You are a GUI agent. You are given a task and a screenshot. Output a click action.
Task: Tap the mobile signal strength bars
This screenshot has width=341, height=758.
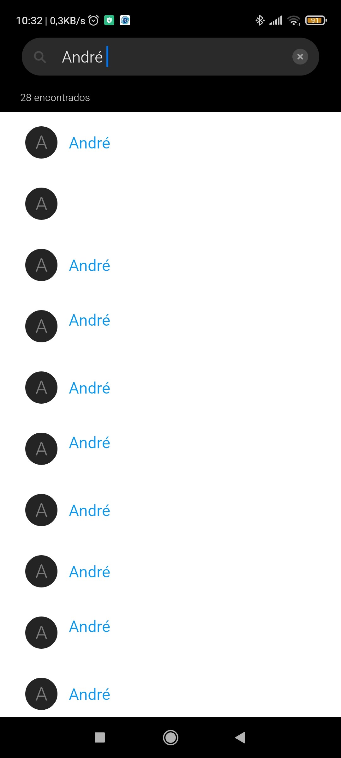pyautogui.click(x=276, y=21)
